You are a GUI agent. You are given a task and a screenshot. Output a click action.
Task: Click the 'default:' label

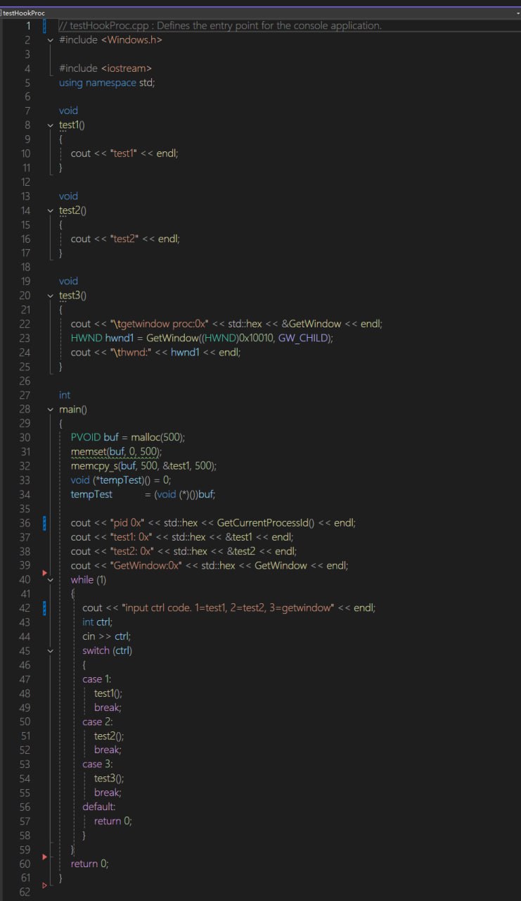pos(99,807)
